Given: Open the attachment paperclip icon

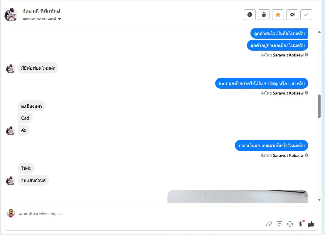Looking at the screenshot, I should tap(269, 224).
